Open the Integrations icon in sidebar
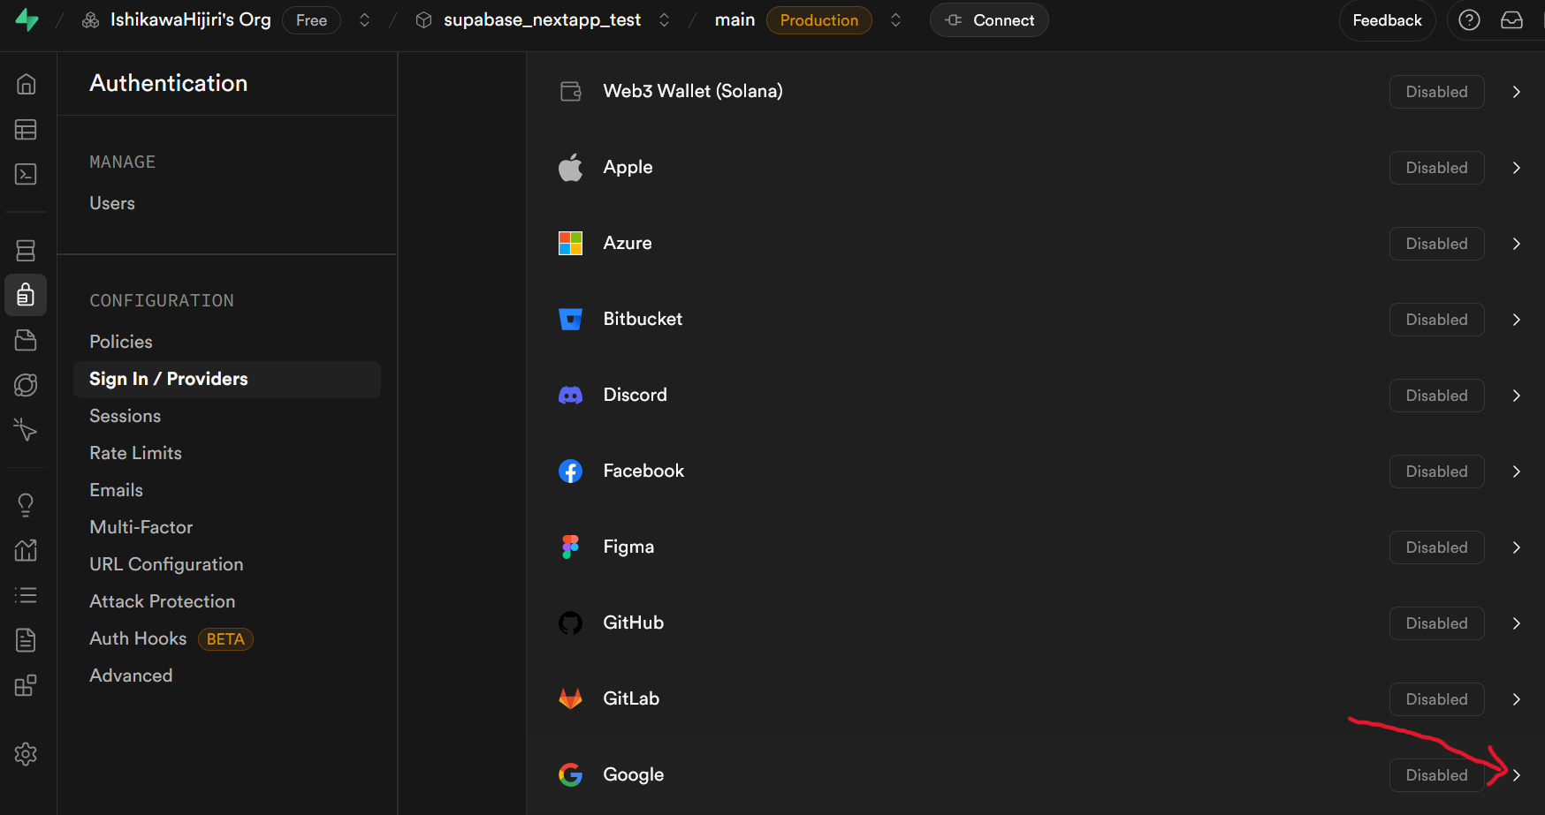Image resolution: width=1545 pixels, height=815 pixels. pyautogui.click(x=26, y=685)
